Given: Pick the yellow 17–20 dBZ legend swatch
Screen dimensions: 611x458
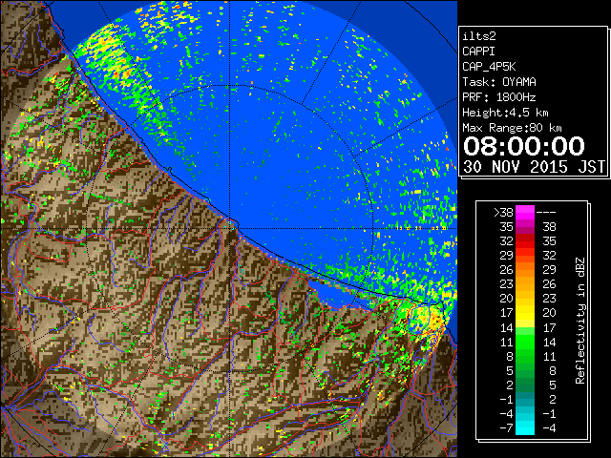Looking at the screenshot, I should tap(525, 313).
